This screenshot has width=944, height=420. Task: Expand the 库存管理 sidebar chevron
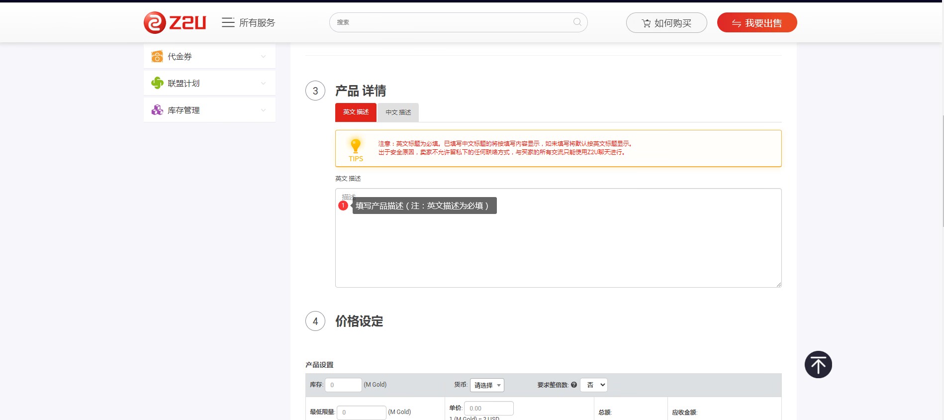point(263,110)
